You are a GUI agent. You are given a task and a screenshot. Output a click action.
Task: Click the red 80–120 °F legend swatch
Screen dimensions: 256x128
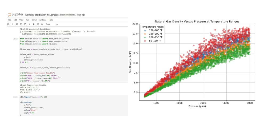tap(145, 41)
